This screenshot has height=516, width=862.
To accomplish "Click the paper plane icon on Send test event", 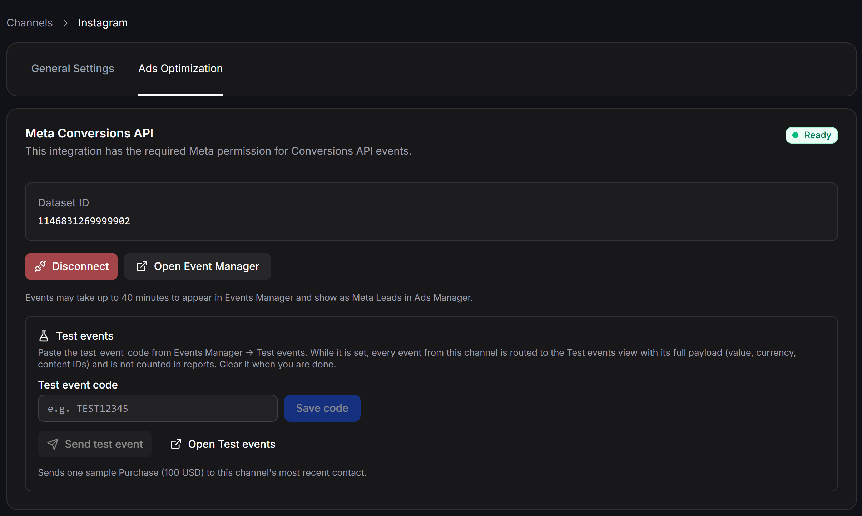I will coord(53,444).
